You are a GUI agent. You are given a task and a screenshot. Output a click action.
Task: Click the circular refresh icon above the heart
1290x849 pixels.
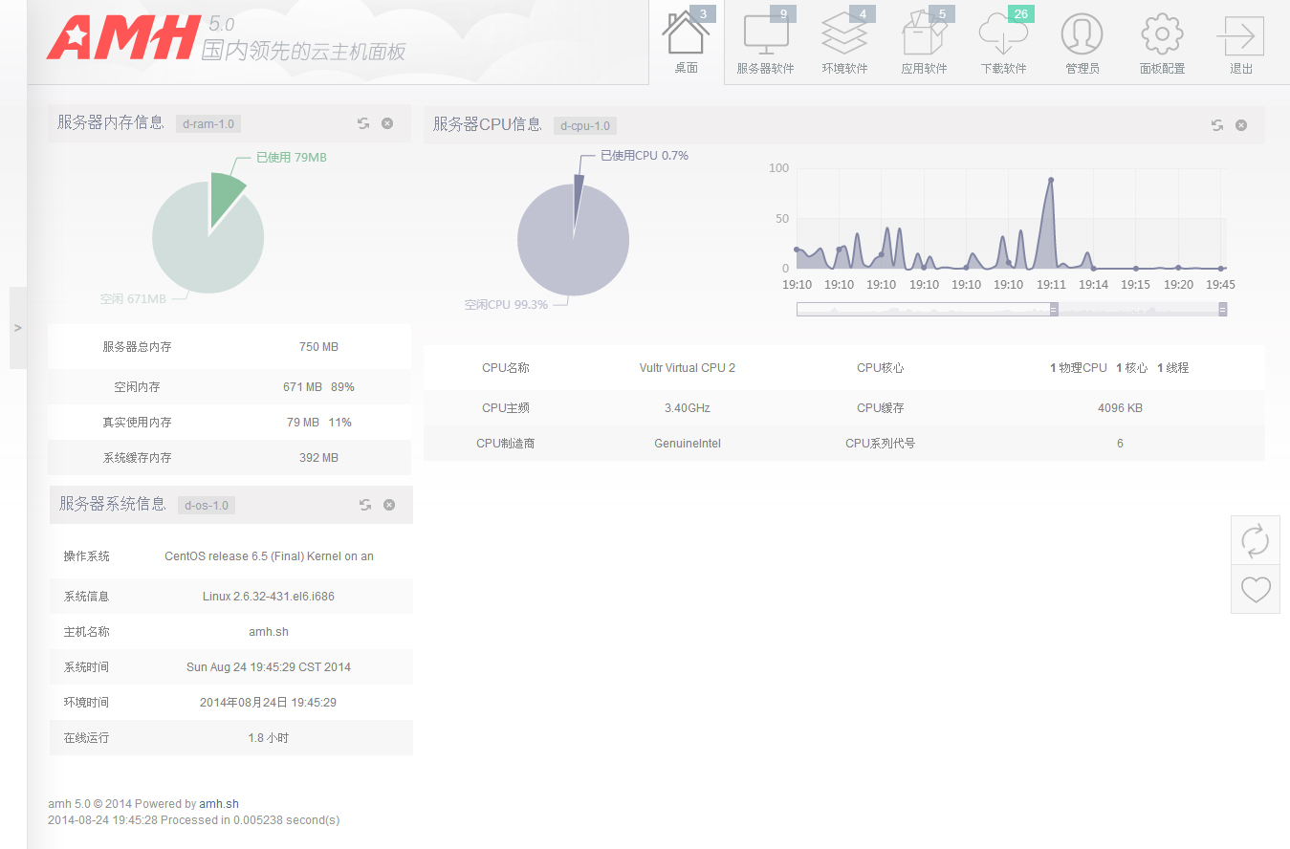(x=1255, y=539)
